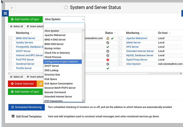Click top Select all button
The image size is (183, 127).
[16, 26]
